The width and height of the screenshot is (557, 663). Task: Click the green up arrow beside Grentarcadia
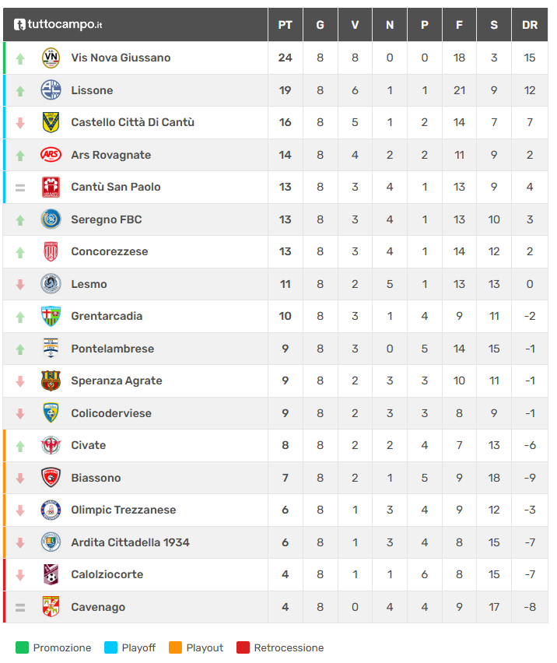pos(20,317)
